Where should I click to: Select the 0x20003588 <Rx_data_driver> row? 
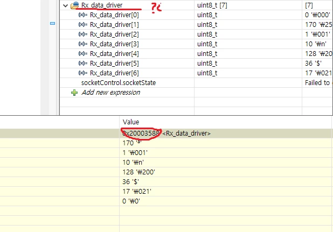coord(166,133)
